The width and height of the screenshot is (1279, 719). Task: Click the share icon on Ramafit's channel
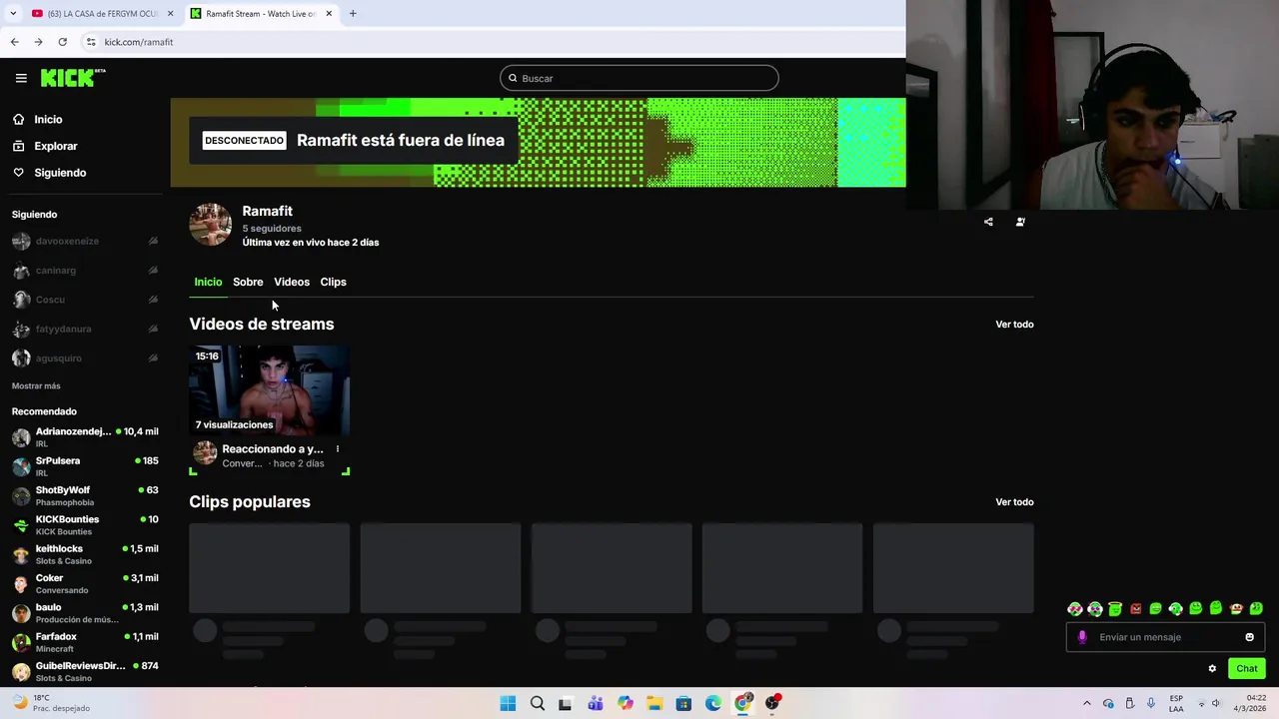(x=988, y=222)
